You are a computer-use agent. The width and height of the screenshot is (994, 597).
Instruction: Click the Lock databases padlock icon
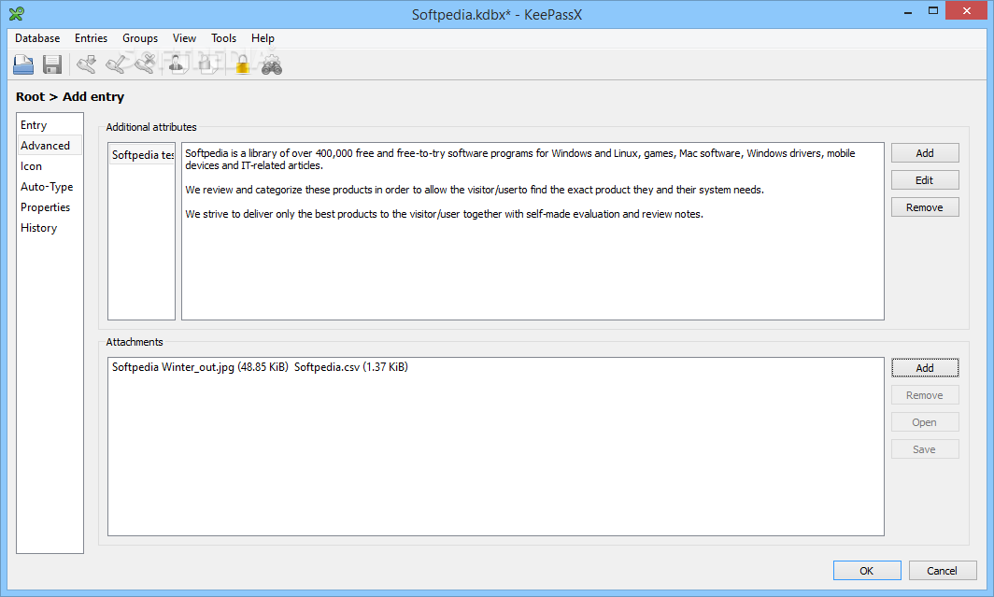(242, 64)
